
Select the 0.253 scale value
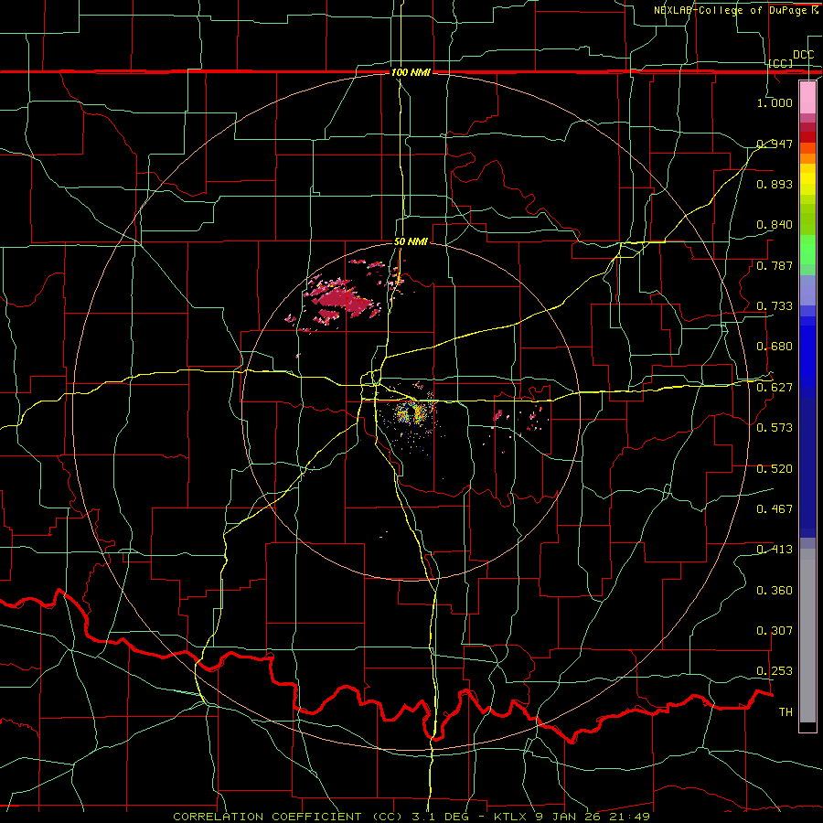coord(775,671)
